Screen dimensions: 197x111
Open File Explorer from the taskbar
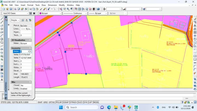click(x=116, y=107)
